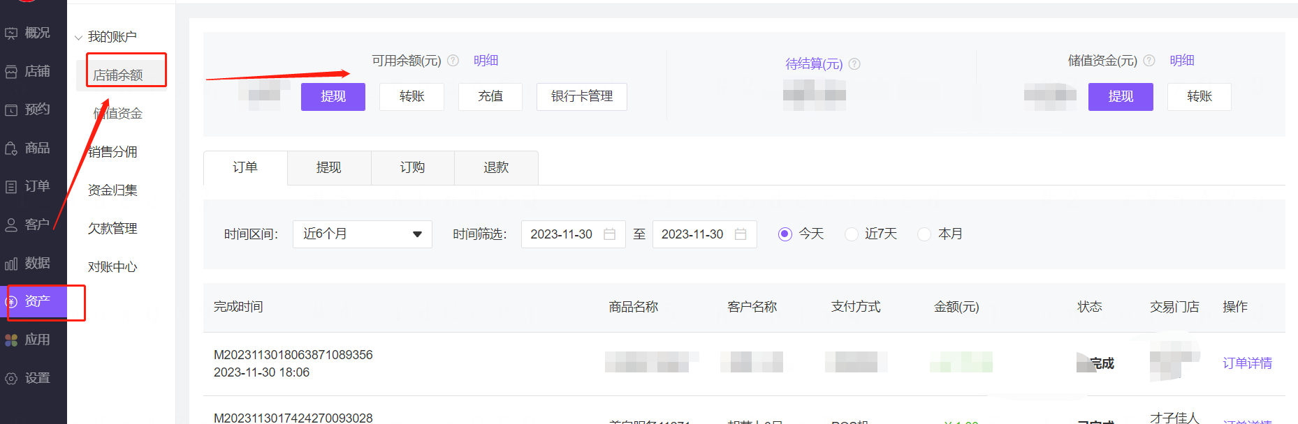This screenshot has width=1298, height=424.
Task: Open the 客户 customers sidebar icon
Action: point(11,225)
